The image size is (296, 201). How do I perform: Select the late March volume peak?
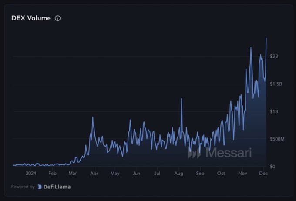coord(93,117)
